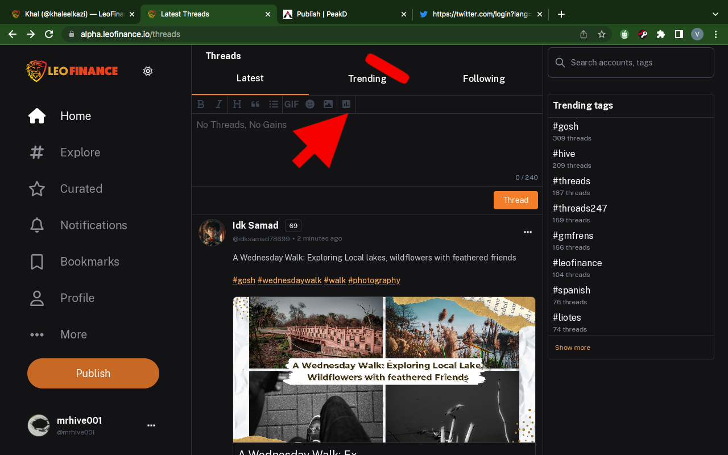Expand trending tags with Show more

[x=573, y=348]
